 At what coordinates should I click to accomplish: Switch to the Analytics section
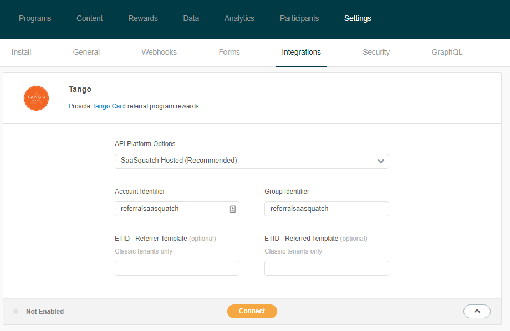(x=239, y=18)
